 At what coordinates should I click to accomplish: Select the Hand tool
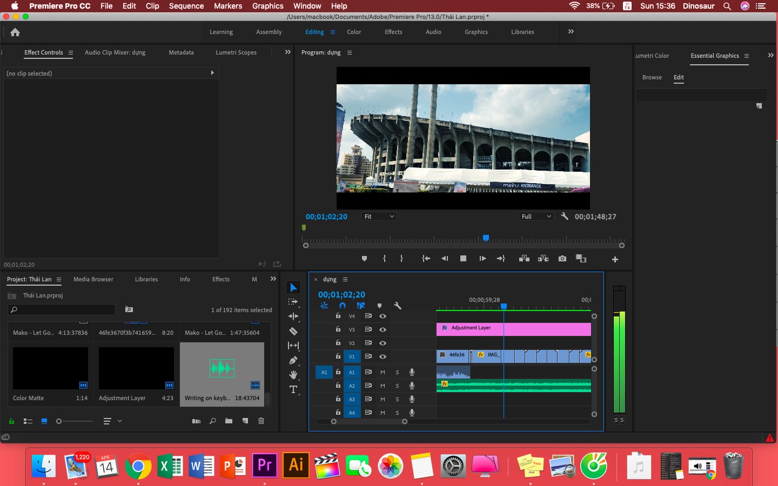coord(293,375)
